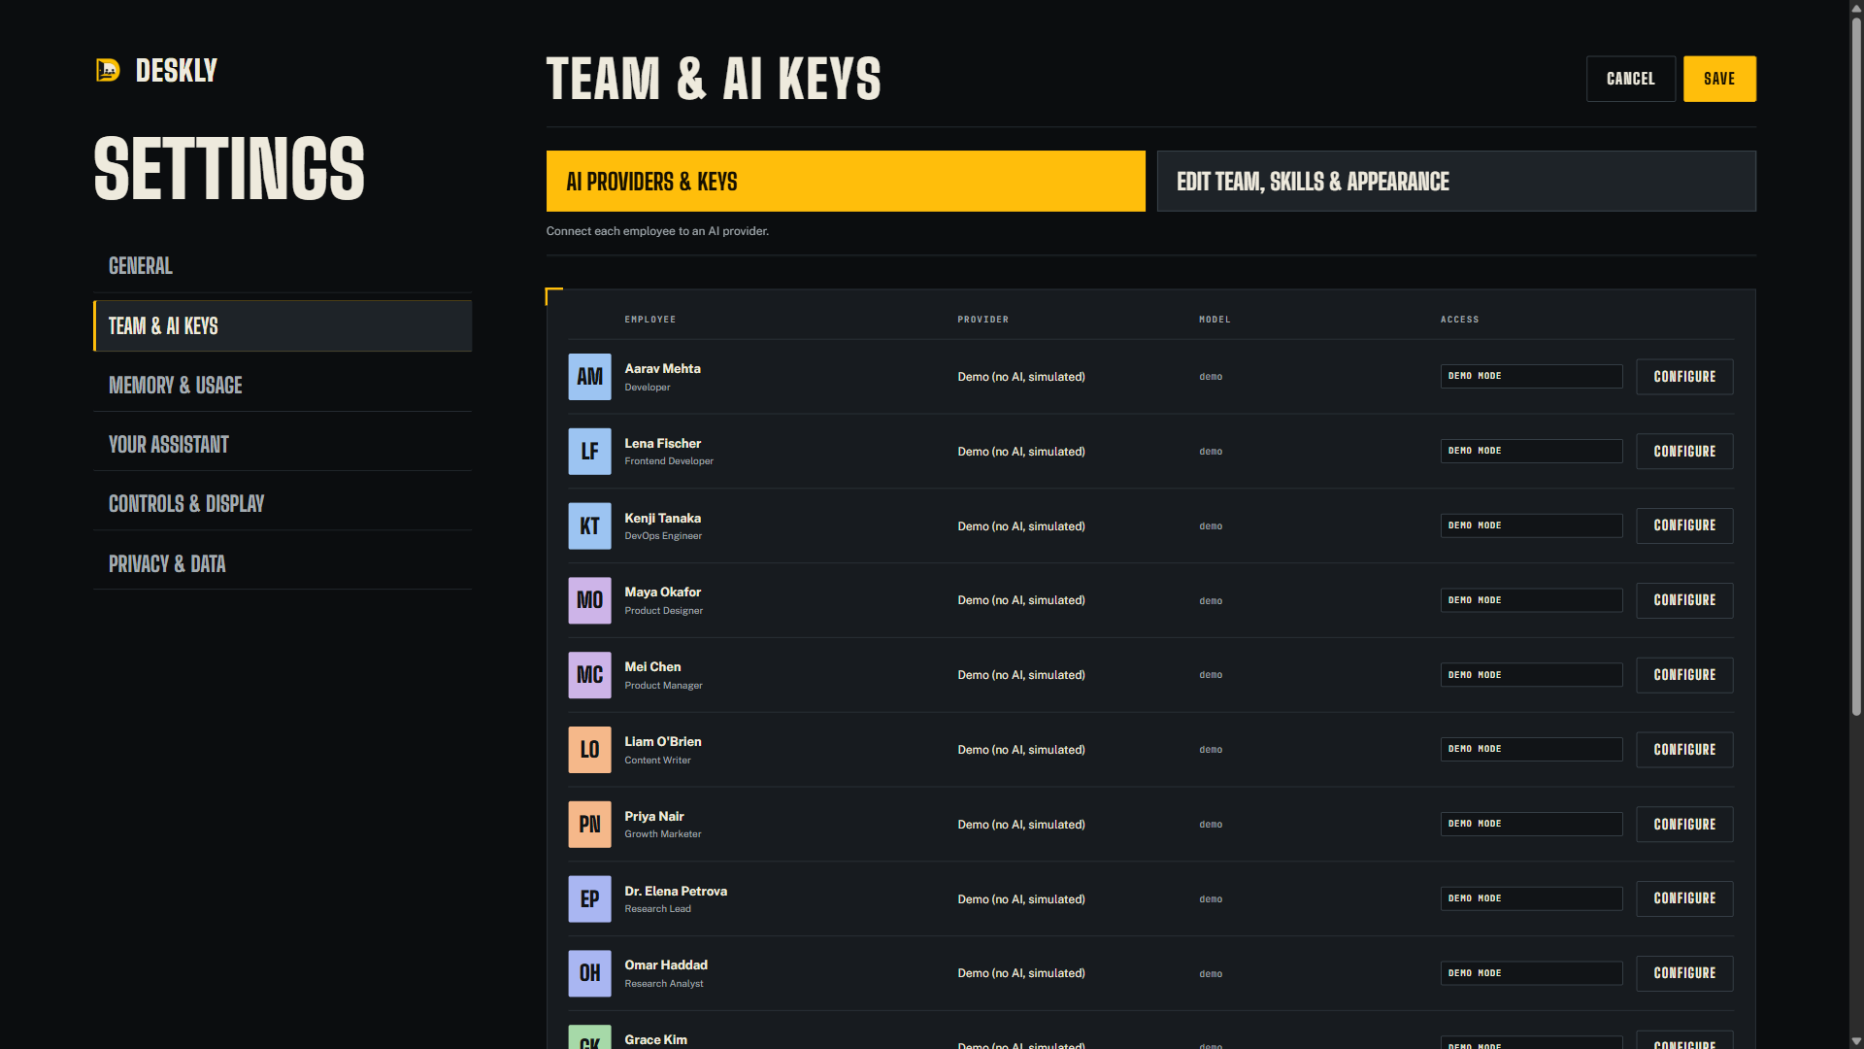Click Kenji Tanaka's KT avatar
Screen dimensions: 1864x1049
[x=589, y=525]
